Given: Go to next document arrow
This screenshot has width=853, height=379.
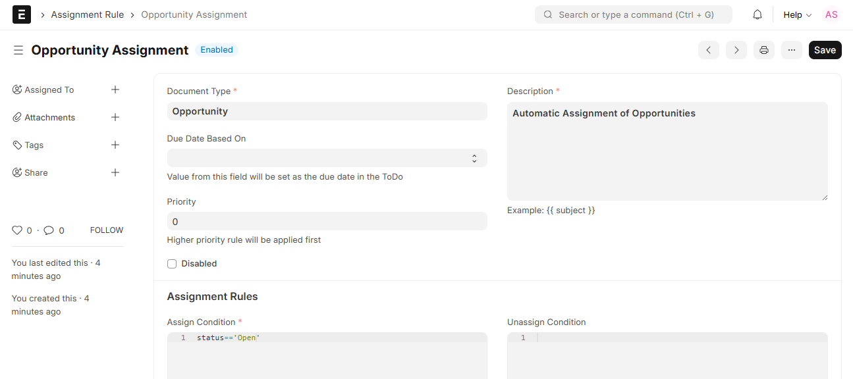Looking at the screenshot, I should tap(736, 50).
